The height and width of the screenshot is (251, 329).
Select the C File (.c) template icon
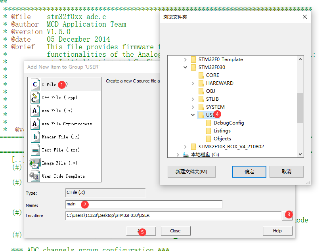(35, 84)
